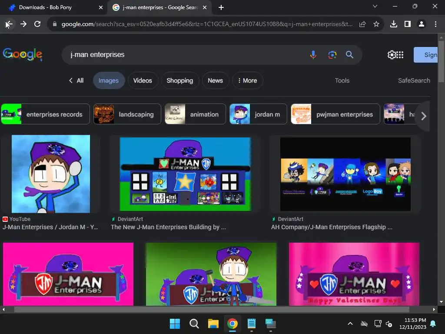Image resolution: width=445 pixels, height=334 pixels.
Task: Switch to the Downloads - Bob Pony tab
Action: point(54,7)
